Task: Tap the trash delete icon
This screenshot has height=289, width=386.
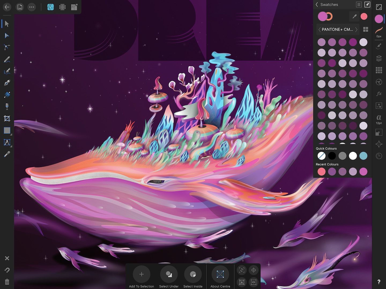Action: (7, 282)
